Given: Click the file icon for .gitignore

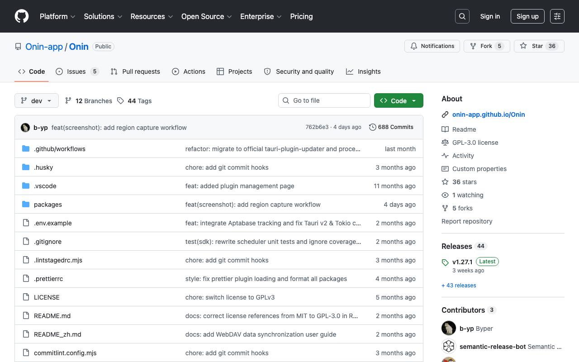Looking at the screenshot, I should [26, 242].
